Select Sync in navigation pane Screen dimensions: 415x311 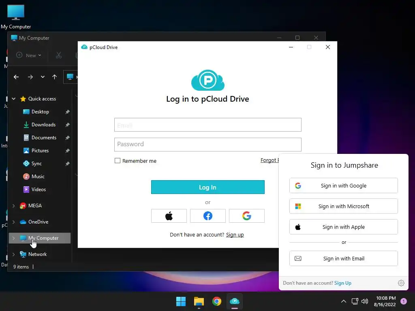pos(36,164)
